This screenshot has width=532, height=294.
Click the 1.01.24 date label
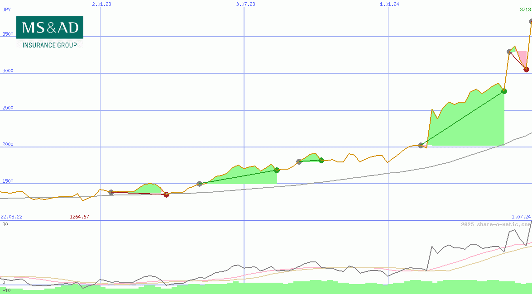[389, 4]
